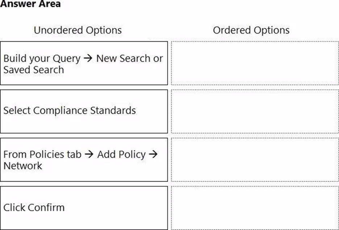Click the third empty Ordered Options slot

pos(255,159)
